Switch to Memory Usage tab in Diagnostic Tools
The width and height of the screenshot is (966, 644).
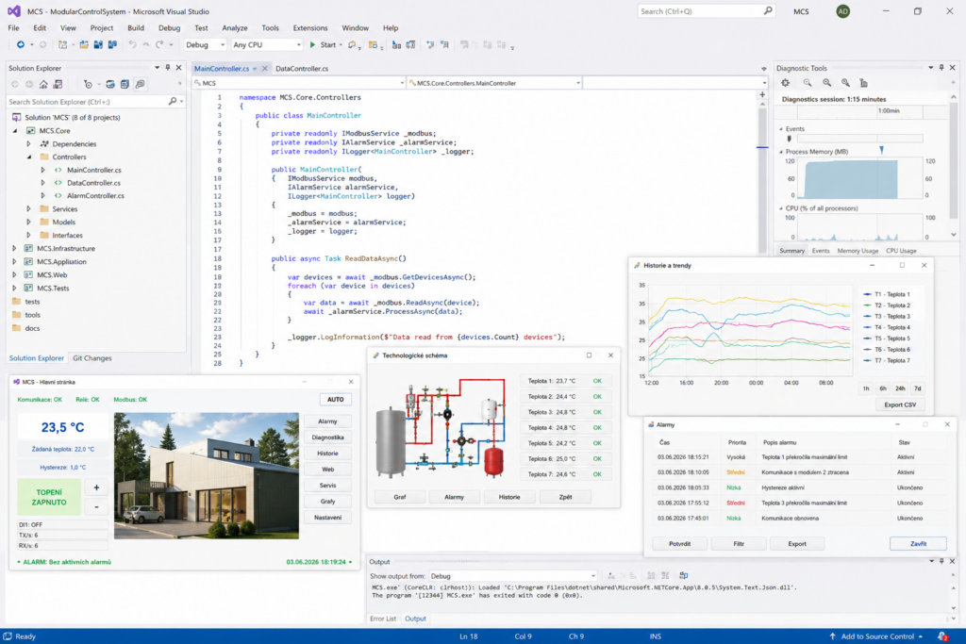(858, 251)
